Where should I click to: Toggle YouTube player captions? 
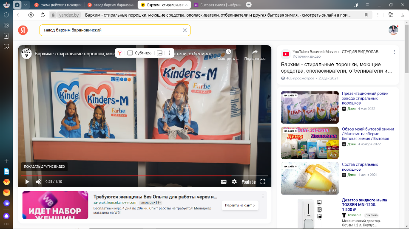click(x=224, y=181)
